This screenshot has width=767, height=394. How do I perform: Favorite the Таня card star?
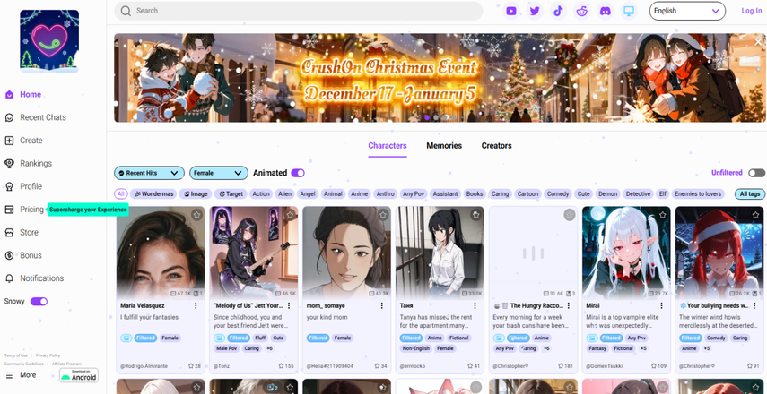click(x=476, y=215)
